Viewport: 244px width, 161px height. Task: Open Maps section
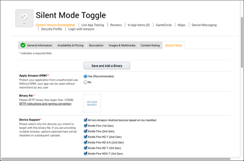(x=181, y=25)
